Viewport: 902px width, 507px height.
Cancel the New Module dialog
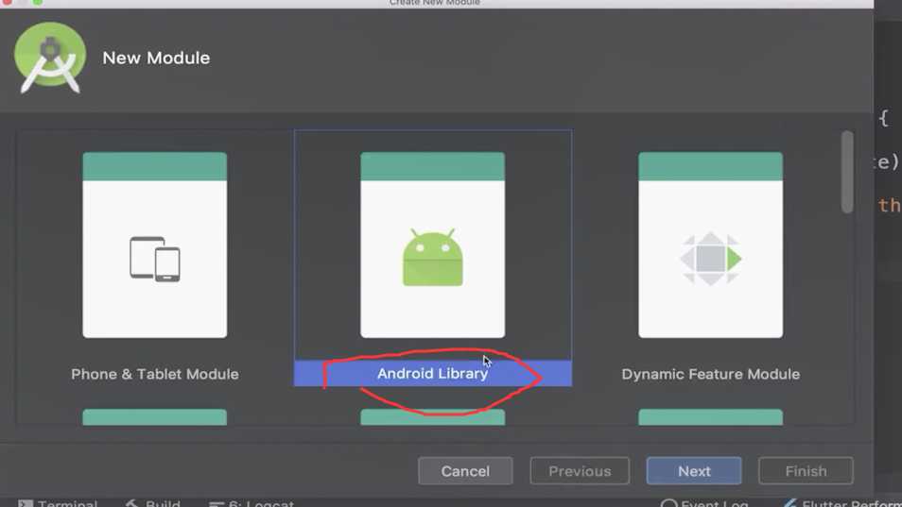coord(465,471)
